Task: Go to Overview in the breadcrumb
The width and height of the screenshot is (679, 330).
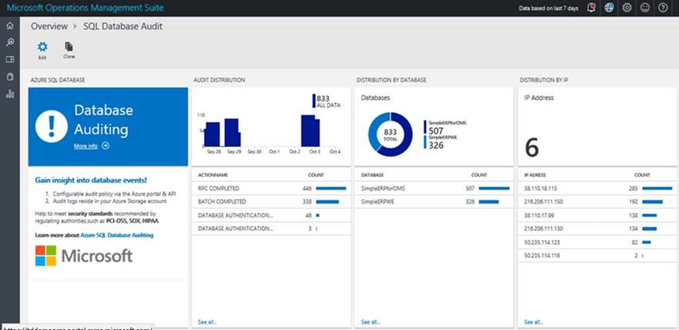Action: coord(49,26)
